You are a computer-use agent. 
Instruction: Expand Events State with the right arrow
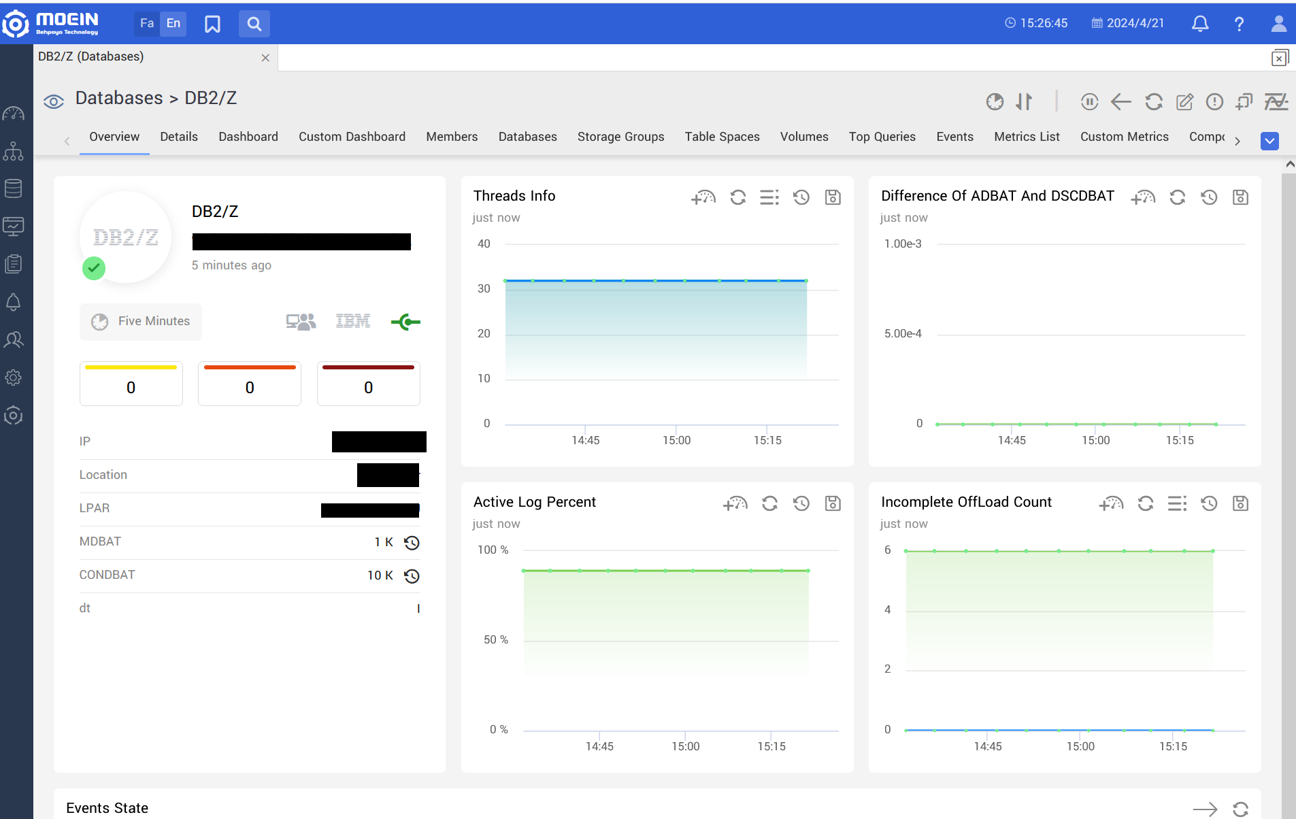click(x=1205, y=809)
